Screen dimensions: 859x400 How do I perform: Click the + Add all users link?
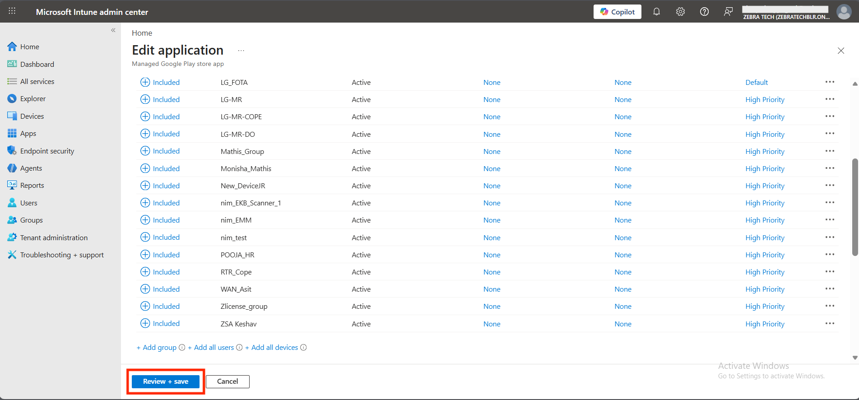[x=211, y=347]
